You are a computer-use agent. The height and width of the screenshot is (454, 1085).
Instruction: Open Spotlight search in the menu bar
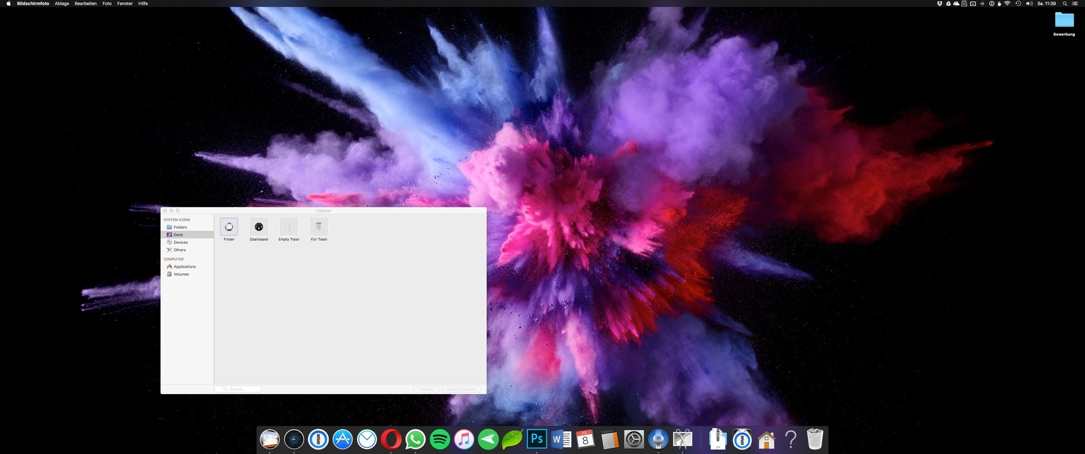[x=1065, y=3]
